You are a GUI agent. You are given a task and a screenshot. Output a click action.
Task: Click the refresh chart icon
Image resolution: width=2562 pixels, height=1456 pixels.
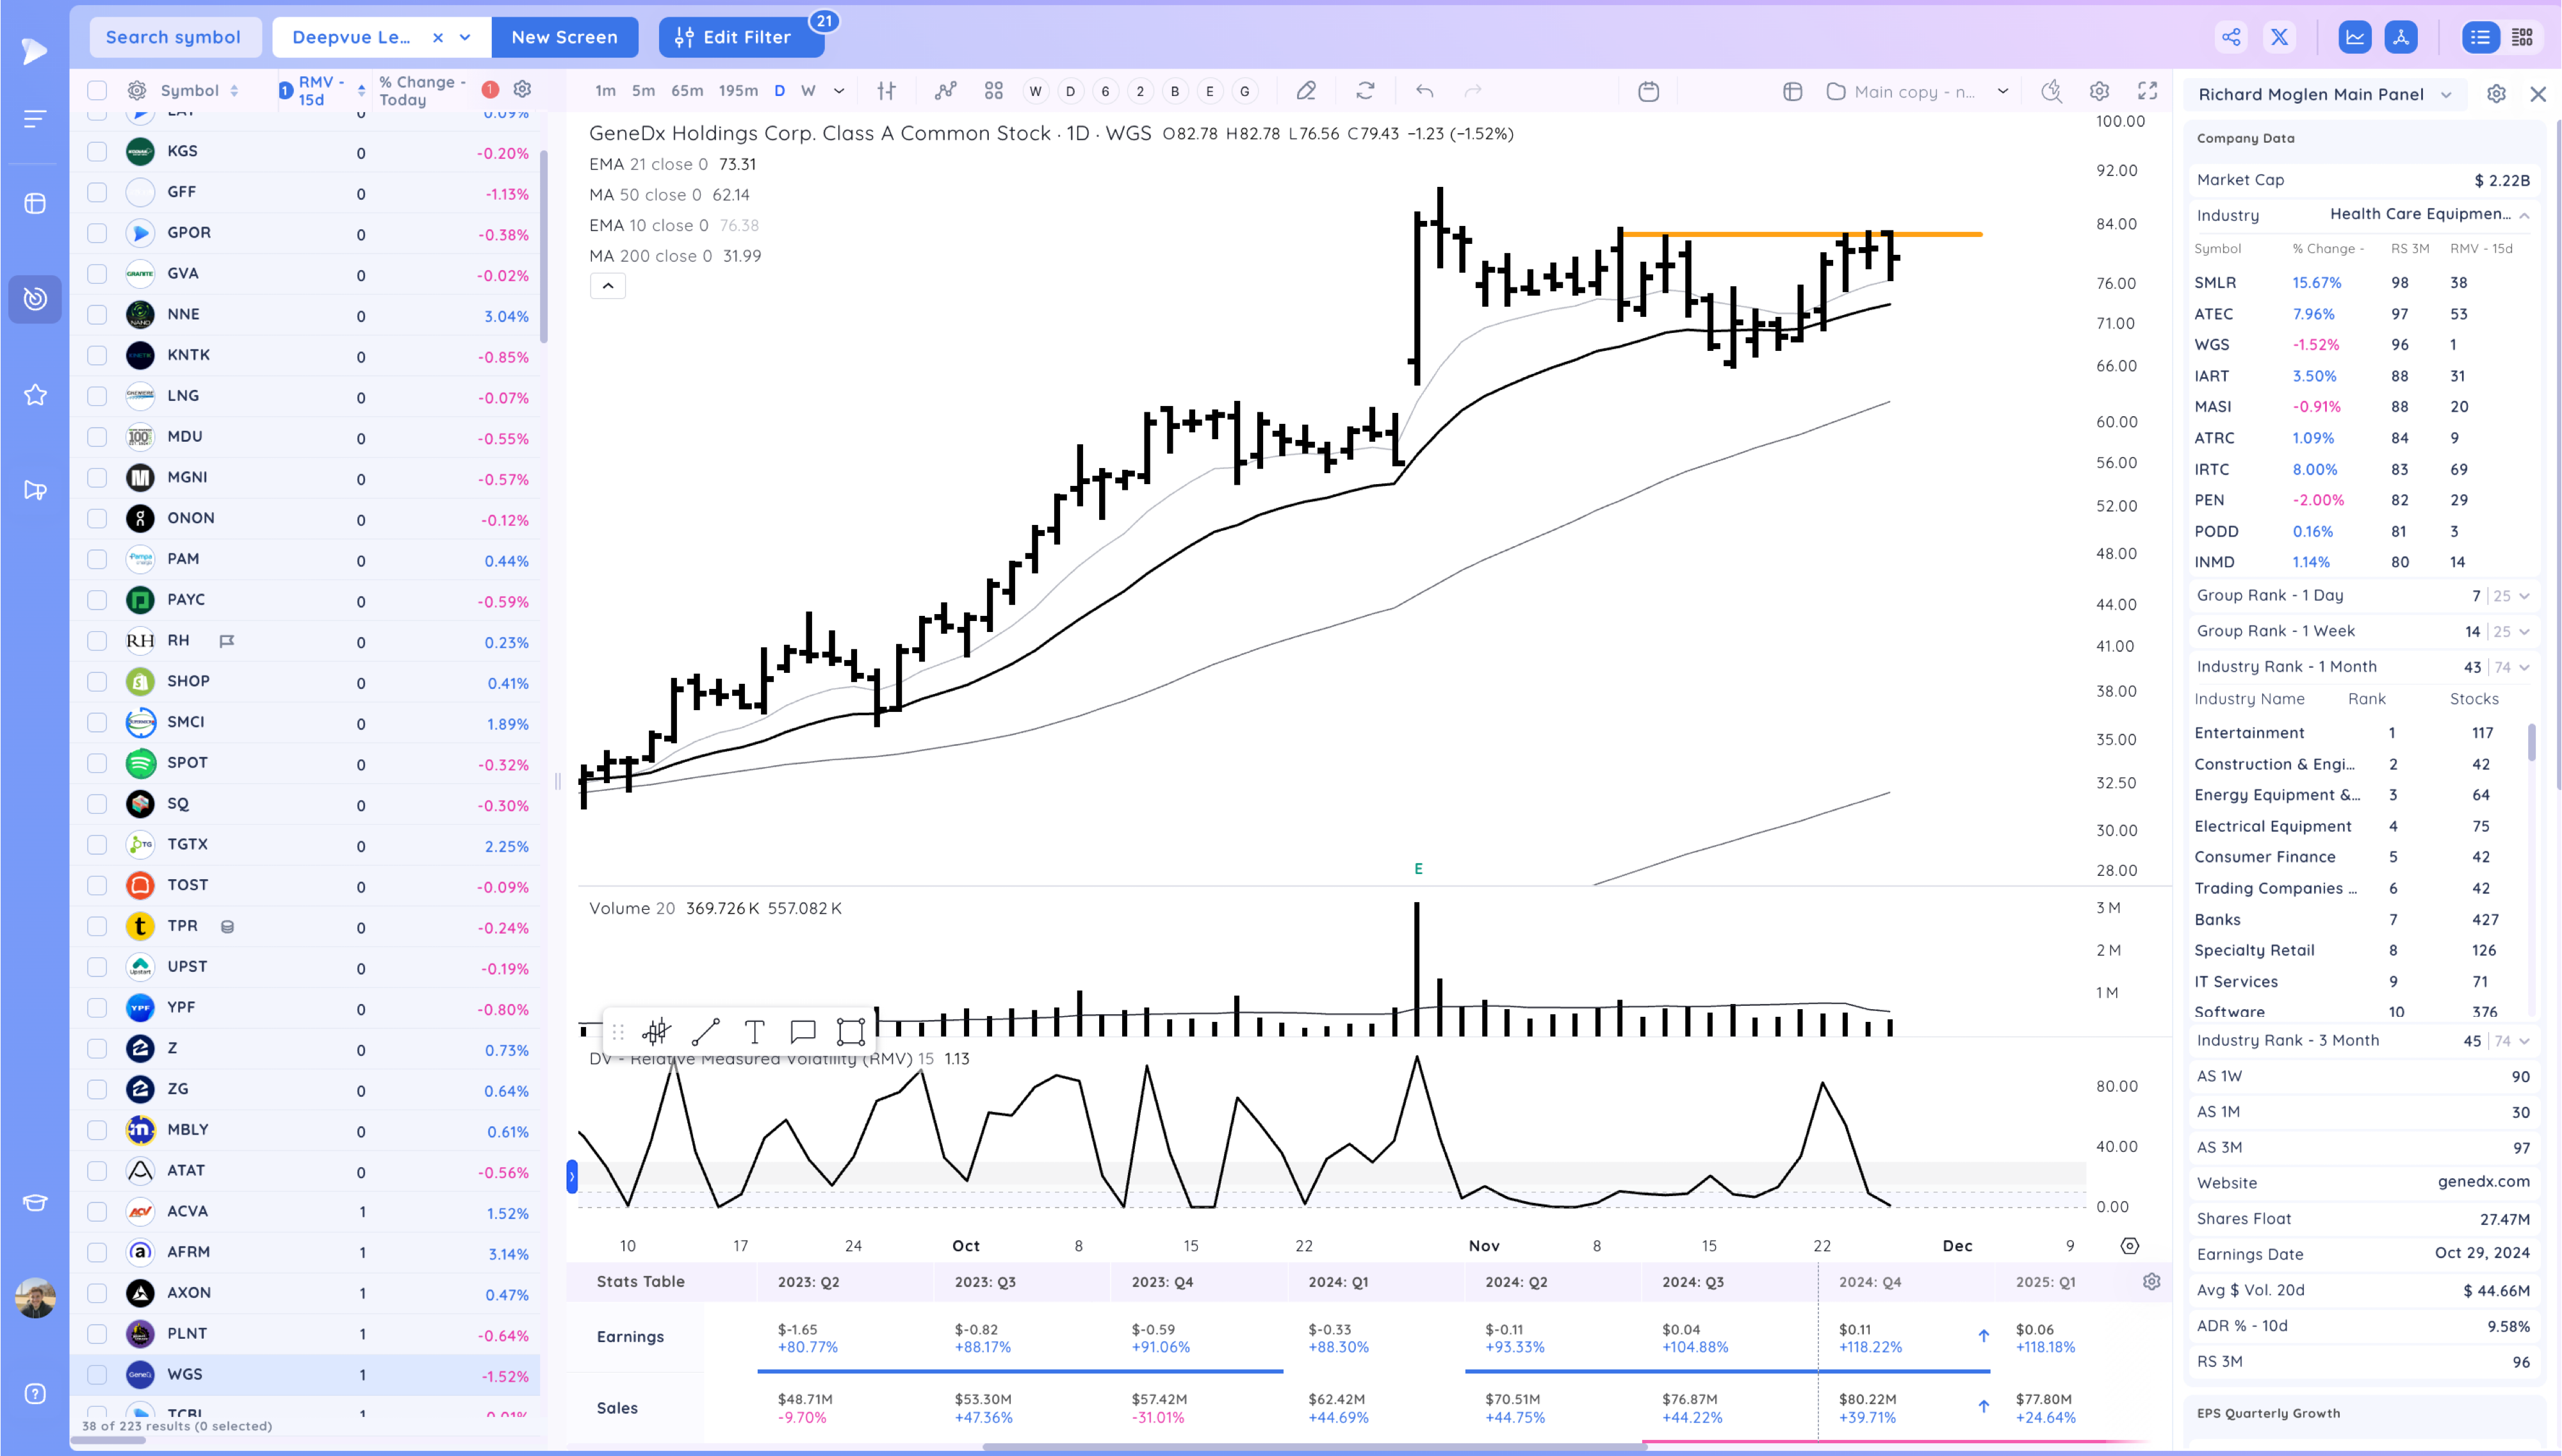tap(1365, 91)
